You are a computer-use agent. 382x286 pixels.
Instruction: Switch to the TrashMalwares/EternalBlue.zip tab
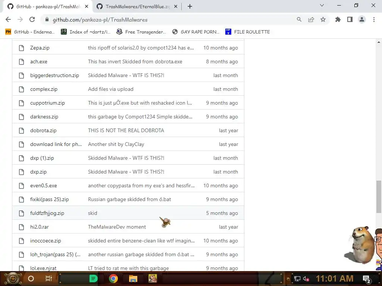coord(138,7)
